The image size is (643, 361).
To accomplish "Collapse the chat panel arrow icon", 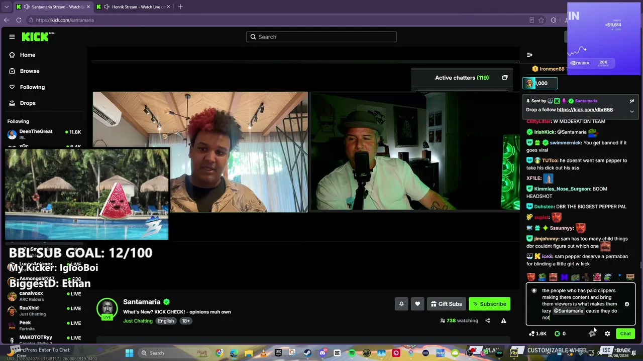I will click(x=529, y=55).
